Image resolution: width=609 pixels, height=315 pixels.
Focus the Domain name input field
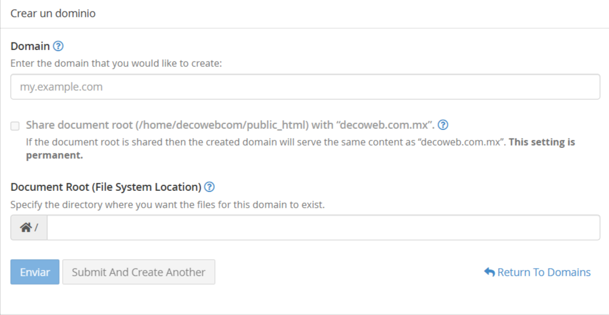[305, 87]
